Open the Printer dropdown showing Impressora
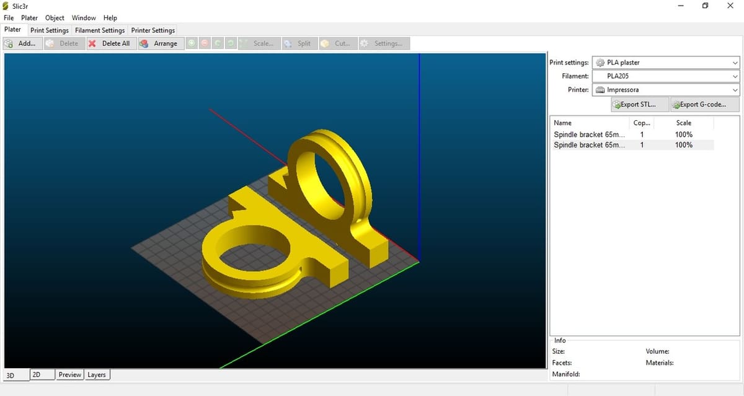This screenshot has width=744, height=396. pos(666,90)
